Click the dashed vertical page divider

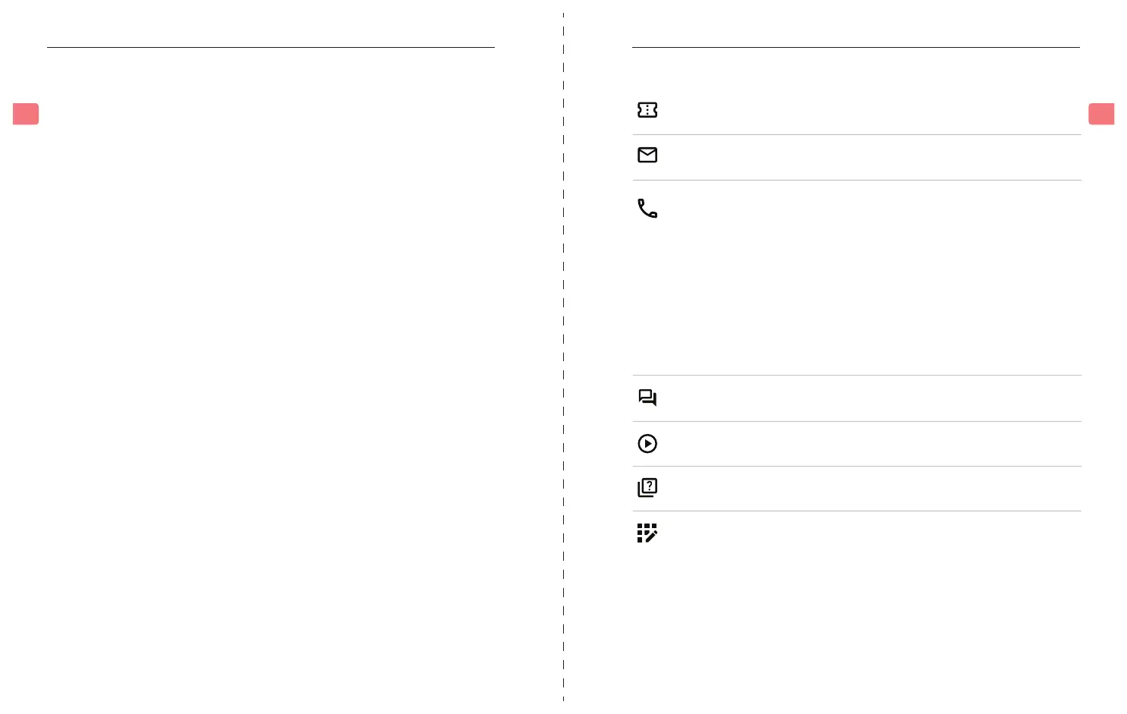click(563, 357)
